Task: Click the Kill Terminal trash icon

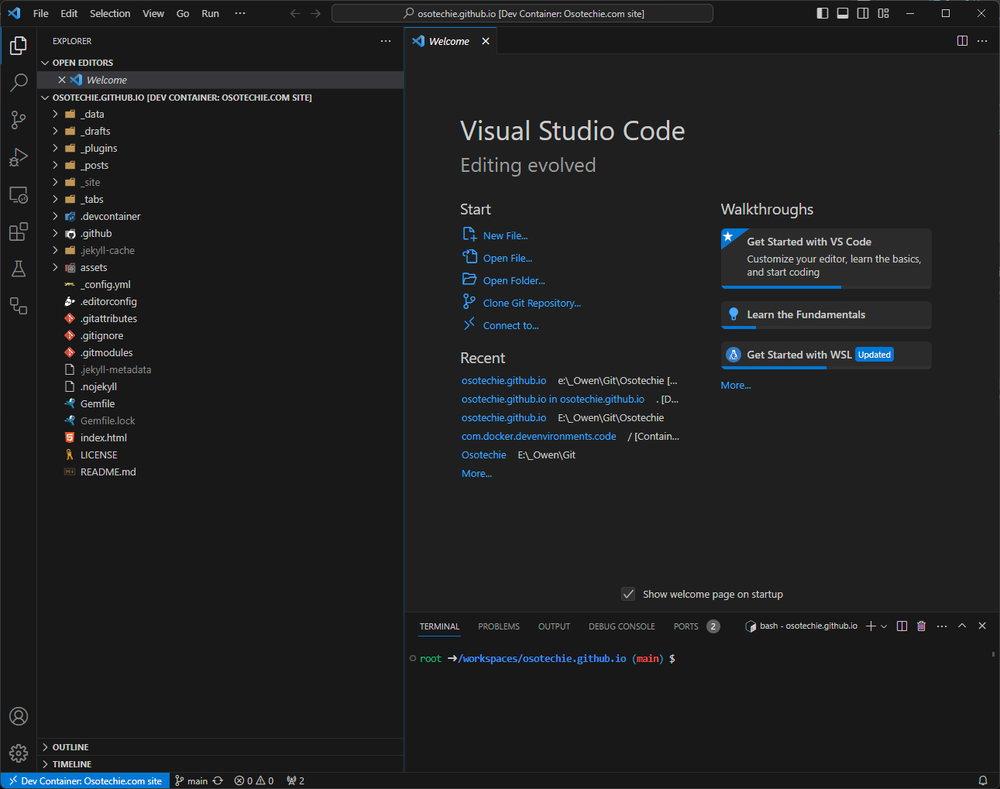Action: click(921, 626)
